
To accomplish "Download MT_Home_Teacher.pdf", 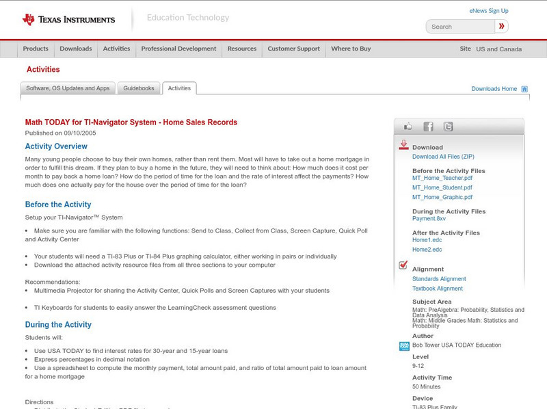I will tap(442, 178).
